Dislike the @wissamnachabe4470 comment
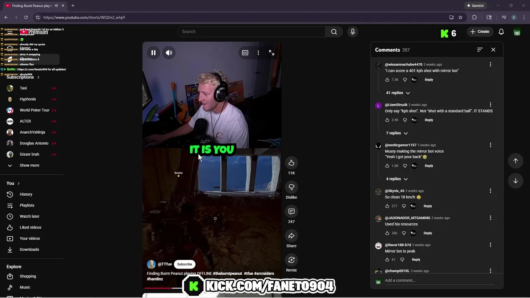The height and width of the screenshot is (298, 530). pos(405,79)
